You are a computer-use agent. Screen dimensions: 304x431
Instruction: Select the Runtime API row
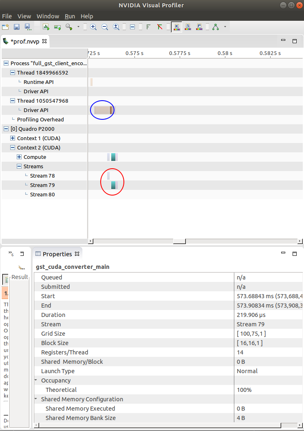click(x=44, y=82)
